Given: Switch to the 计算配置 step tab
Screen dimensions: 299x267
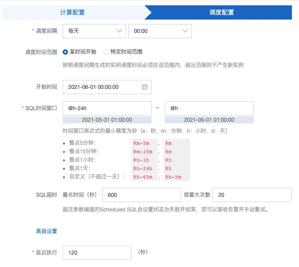Looking at the screenshot, I should (x=72, y=12).
